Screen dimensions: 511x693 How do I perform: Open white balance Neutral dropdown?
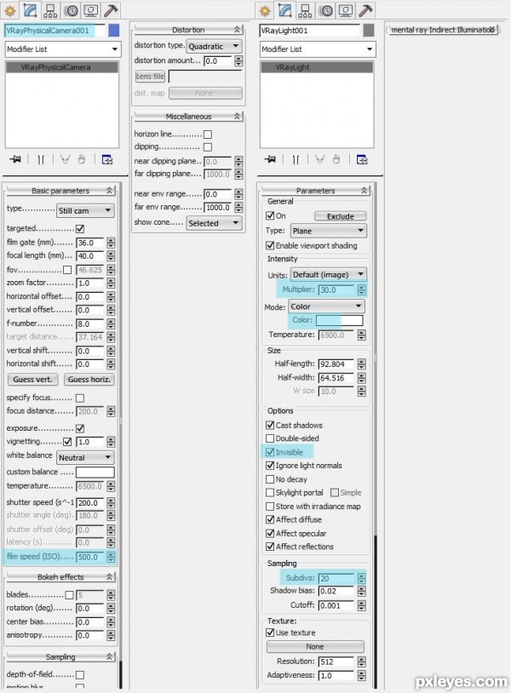point(85,457)
